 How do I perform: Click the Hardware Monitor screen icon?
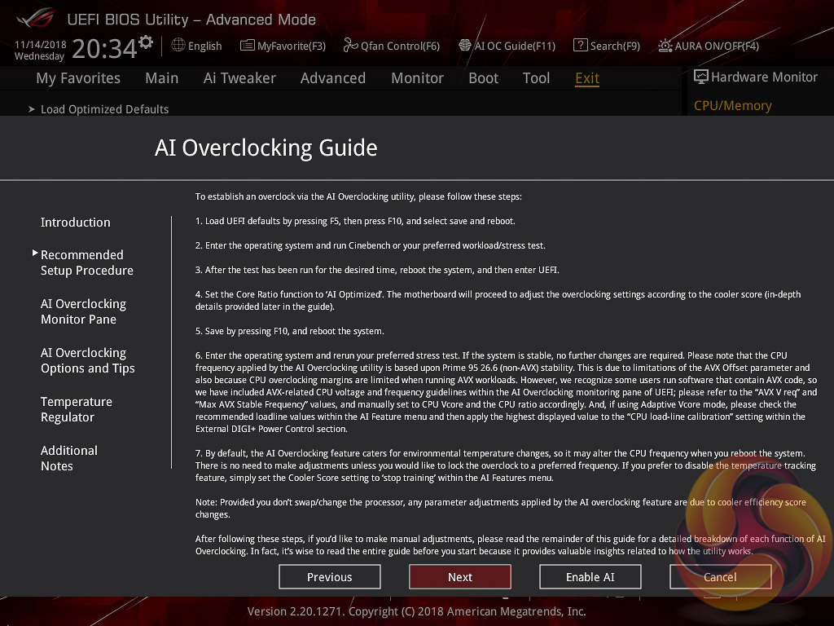pyautogui.click(x=701, y=77)
